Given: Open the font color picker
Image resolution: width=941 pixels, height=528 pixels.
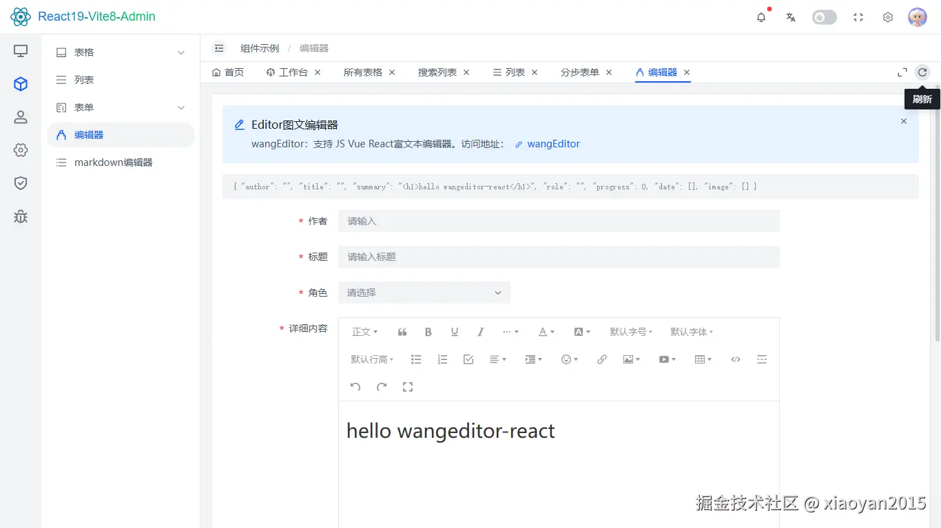Looking at the screenshot, I should coord(546,332).
